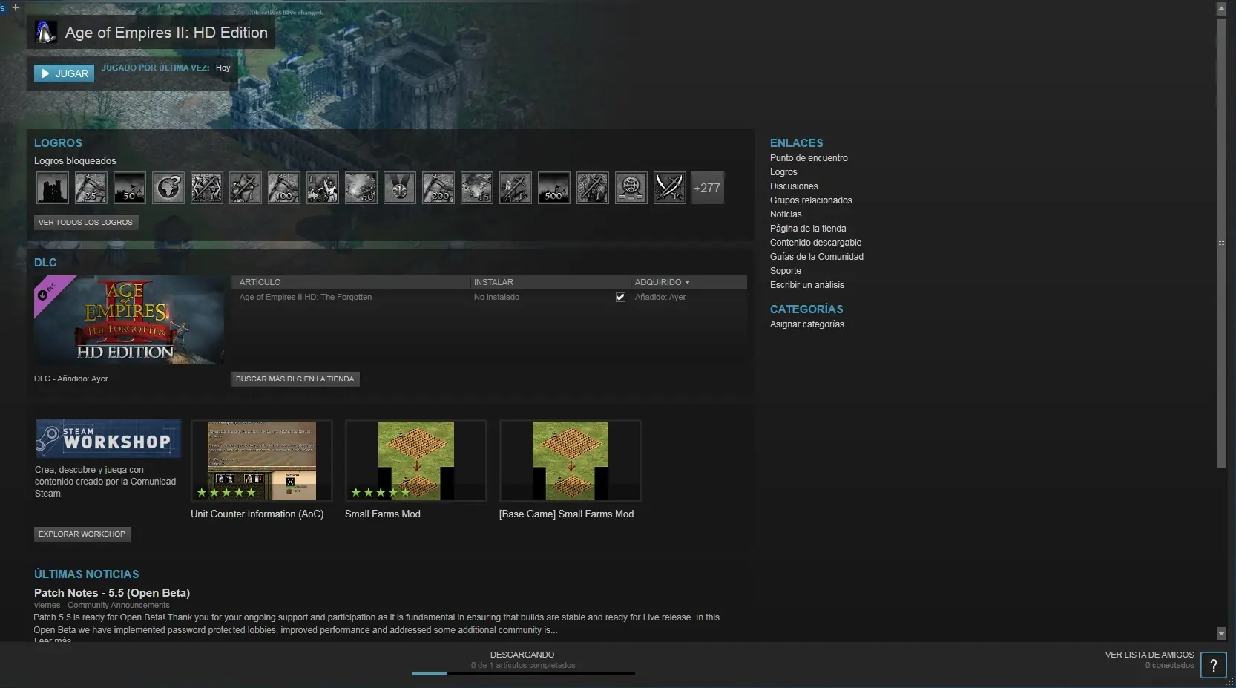Open the Logros link under Enlaces

[x=783, y=172]
